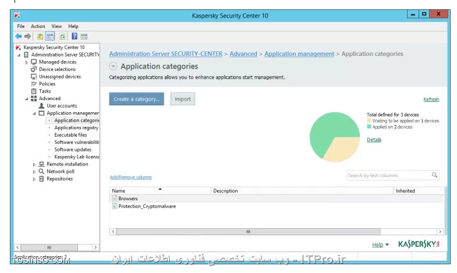Viewport: 457px width, 273px height.
Task: Collapse the Application categories header chevron
Action: tap(113, 66)
